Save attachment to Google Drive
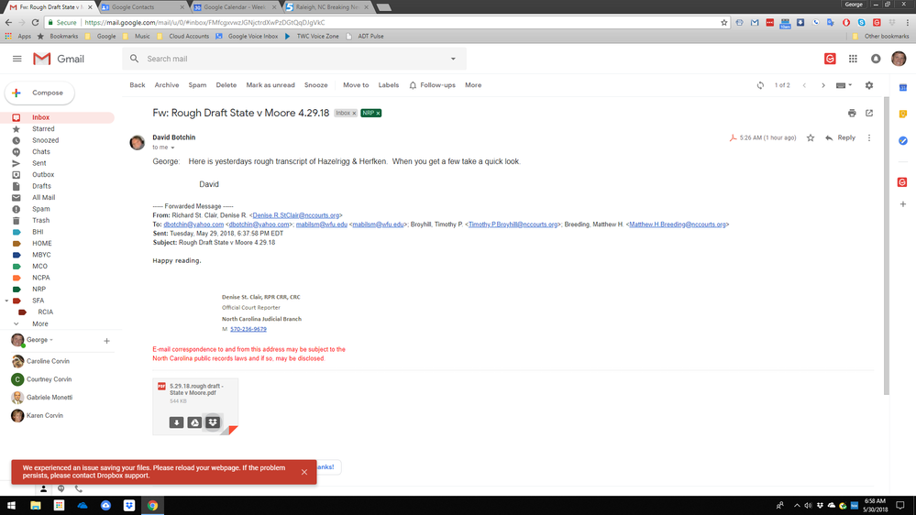 pyautogui.click(x=194, y=422)
